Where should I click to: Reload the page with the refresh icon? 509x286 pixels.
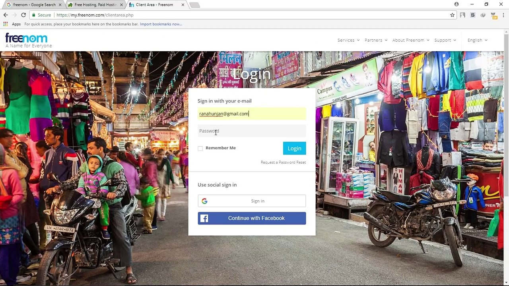23,15
